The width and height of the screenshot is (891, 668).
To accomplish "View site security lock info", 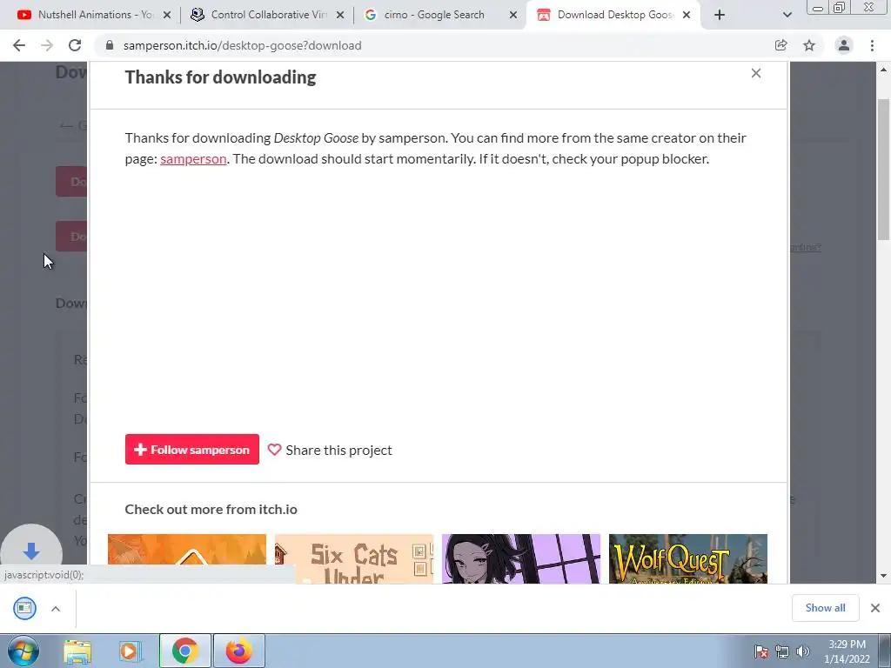I will pos(110,45).
